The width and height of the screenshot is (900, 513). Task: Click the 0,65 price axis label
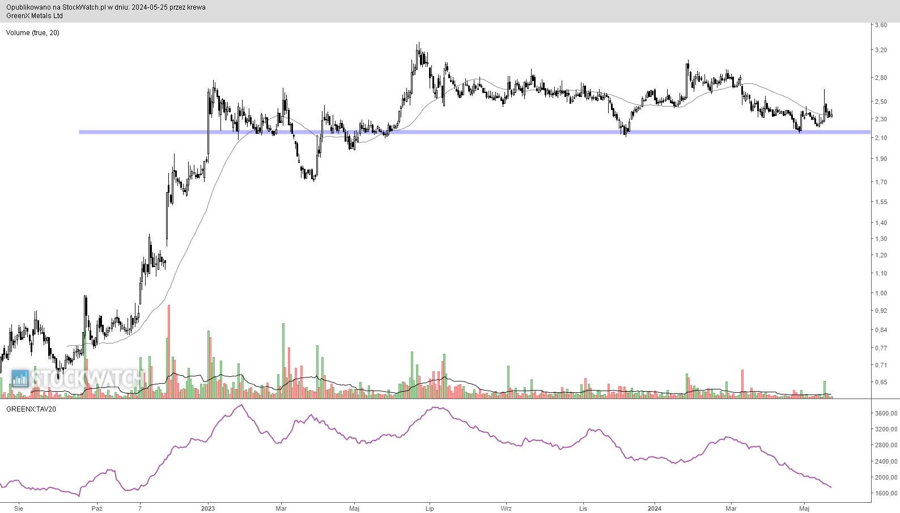tap(881, 382)
